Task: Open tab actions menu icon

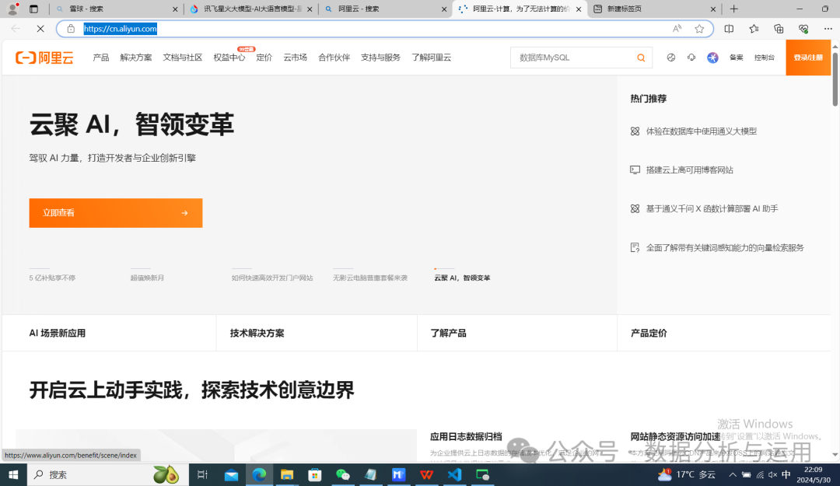Action: pyautogui.click(x=33, y=9)
